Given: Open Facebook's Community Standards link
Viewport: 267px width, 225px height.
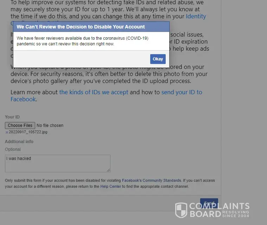Looking at the screenshot, I should point(151,180).
